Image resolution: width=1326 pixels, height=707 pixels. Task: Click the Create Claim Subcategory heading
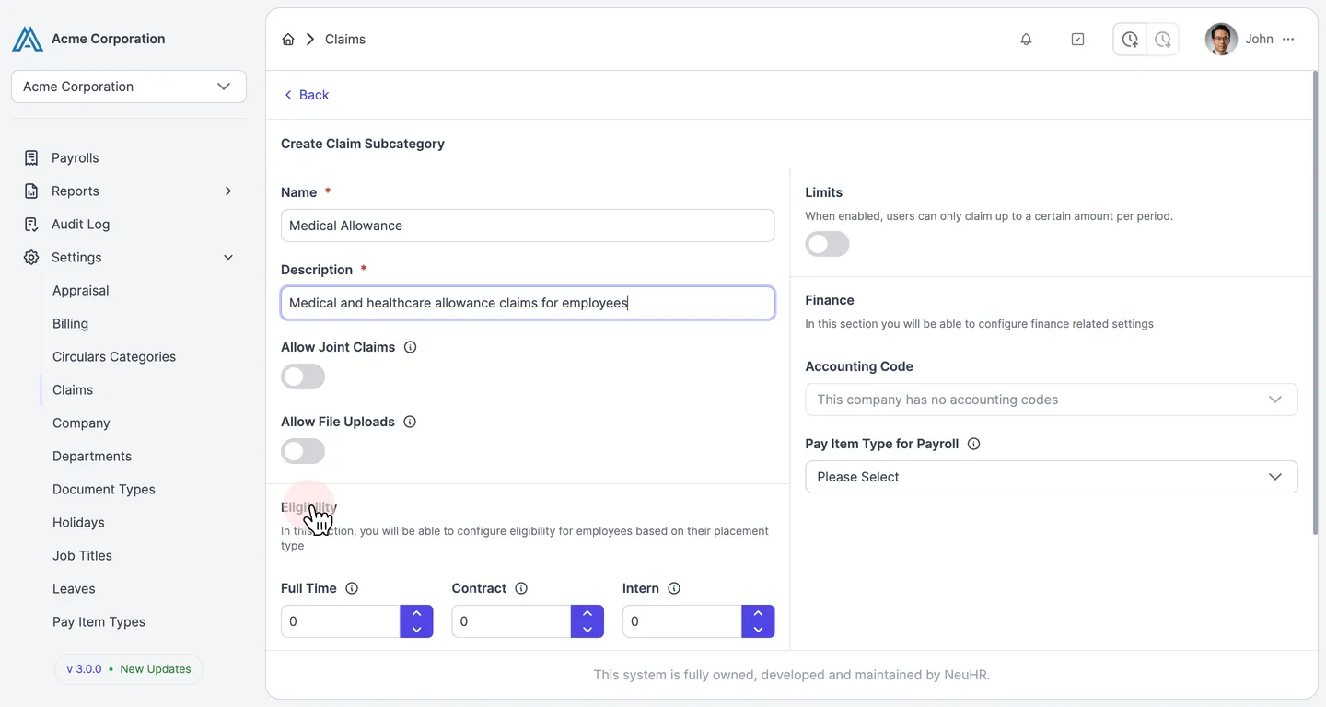click(363, 144)
